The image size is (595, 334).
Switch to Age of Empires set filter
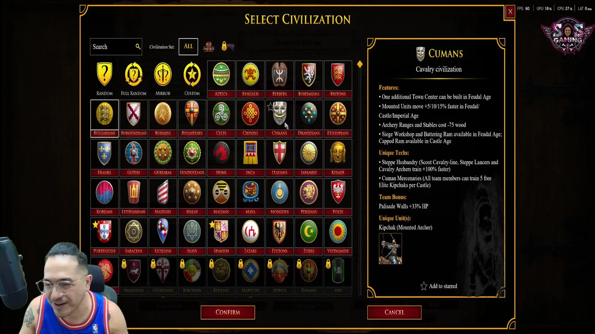pyautogui.click(x=209, y=46)
